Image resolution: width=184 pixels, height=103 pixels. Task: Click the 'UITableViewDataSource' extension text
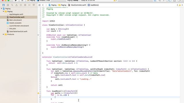pos(80,57)
